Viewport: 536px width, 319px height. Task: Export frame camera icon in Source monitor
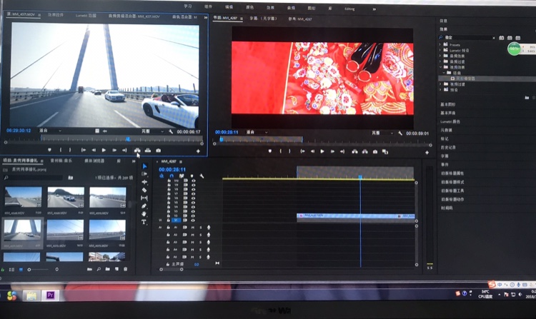click(158, 150)
